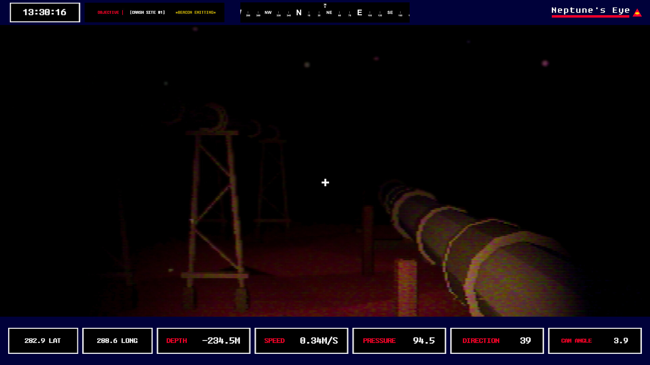
Task: Click the NE label on the compass strip
Action: pyautogui.click(x=329, y=13)
